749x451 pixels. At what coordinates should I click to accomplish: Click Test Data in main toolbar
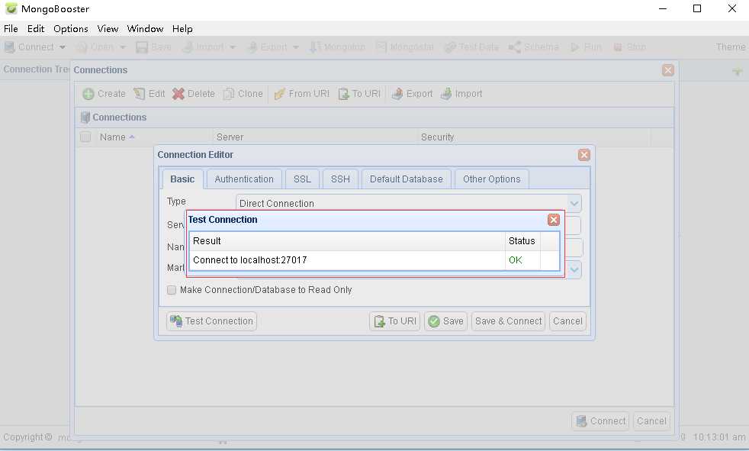click(471, 47)
